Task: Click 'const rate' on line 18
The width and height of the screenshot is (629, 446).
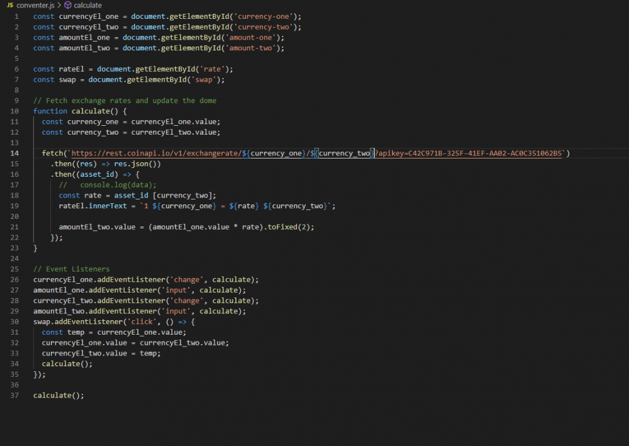Action: click(x=80, y=196)
